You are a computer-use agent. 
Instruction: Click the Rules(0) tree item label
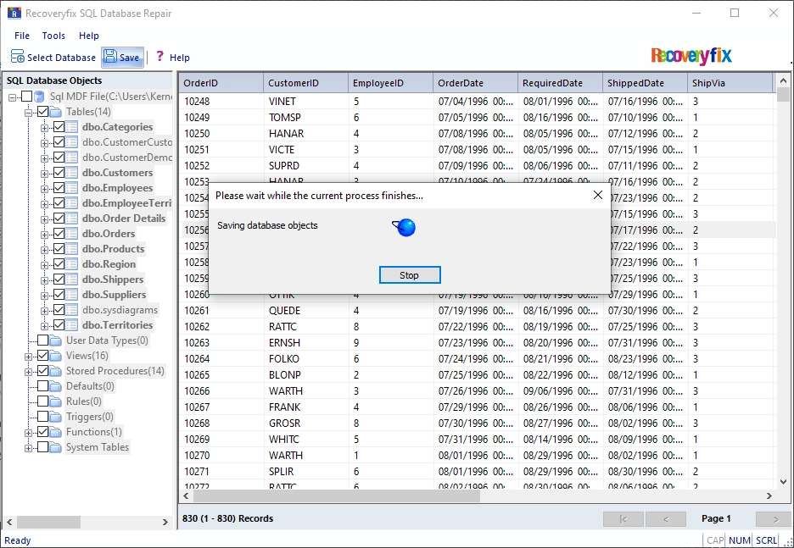tap(84, 401)
